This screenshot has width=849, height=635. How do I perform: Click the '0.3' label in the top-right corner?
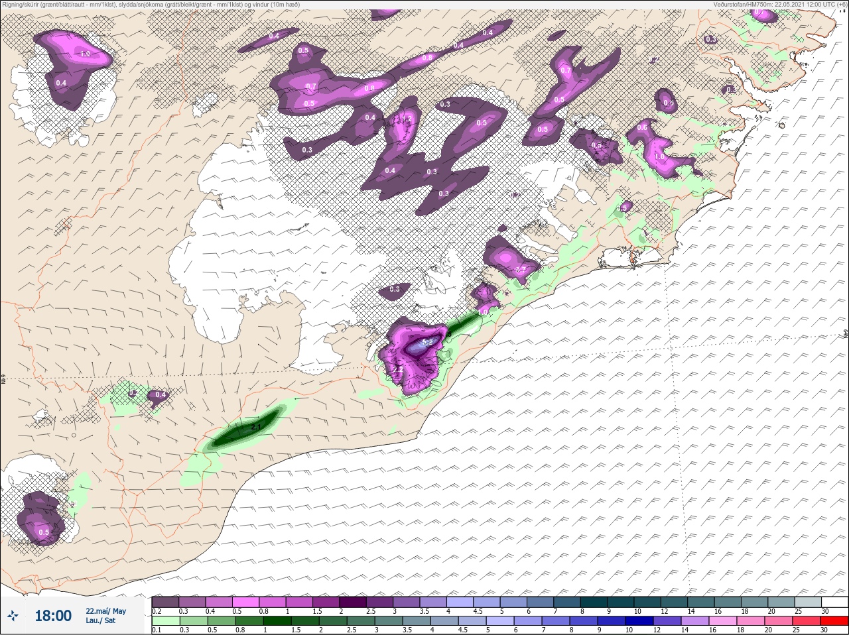711,40
